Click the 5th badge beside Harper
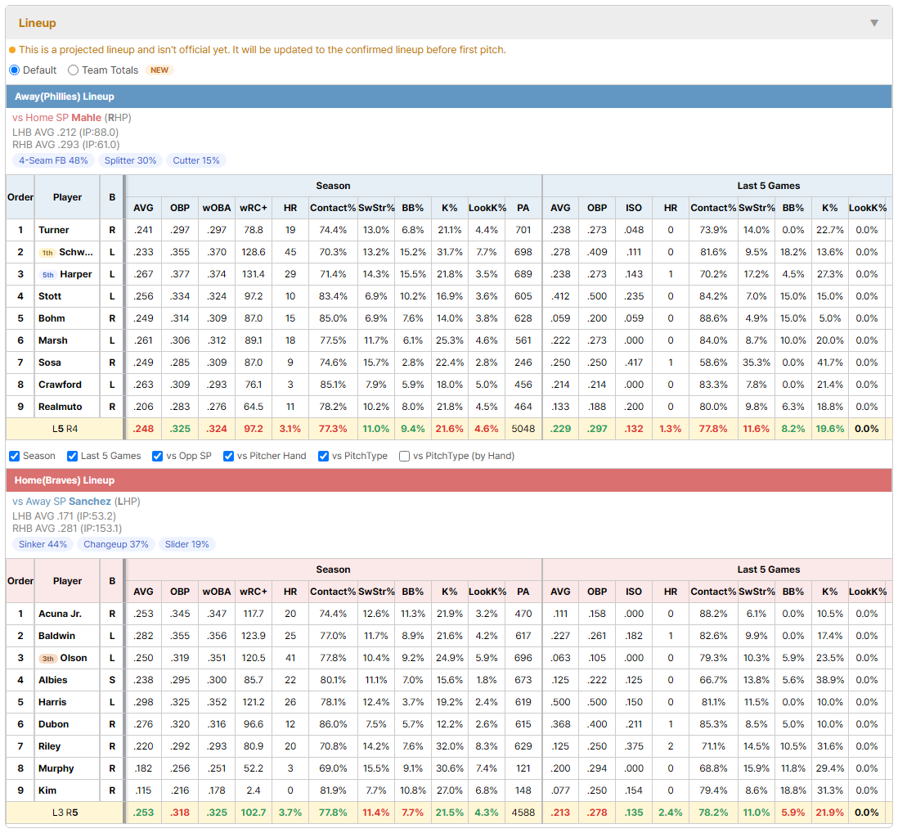898x833 pixels. pyautogui.click(x=48, y=275)
